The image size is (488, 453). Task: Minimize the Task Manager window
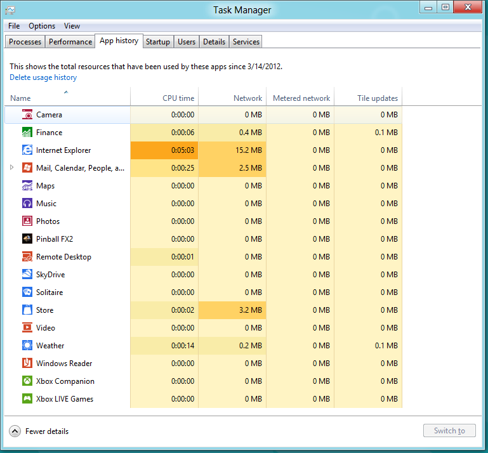click(428, 7)
